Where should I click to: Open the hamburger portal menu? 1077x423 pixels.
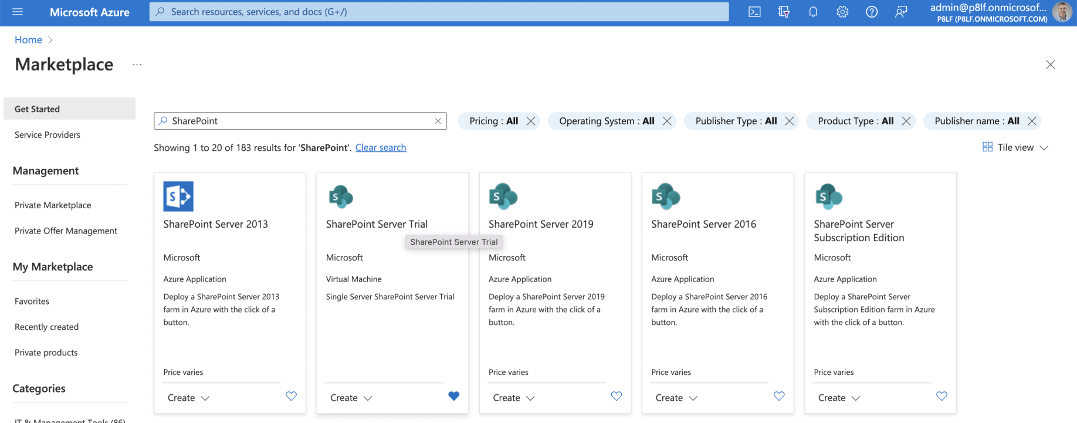pos(18,12)
